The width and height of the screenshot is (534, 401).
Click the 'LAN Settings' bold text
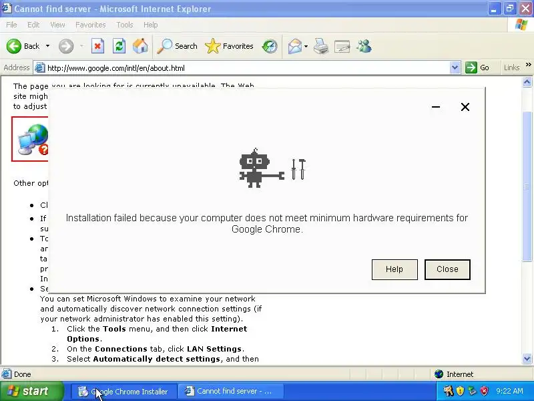pos(214,349)
